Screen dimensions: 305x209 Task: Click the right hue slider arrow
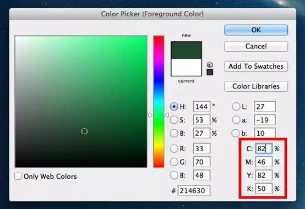[167, 115]
